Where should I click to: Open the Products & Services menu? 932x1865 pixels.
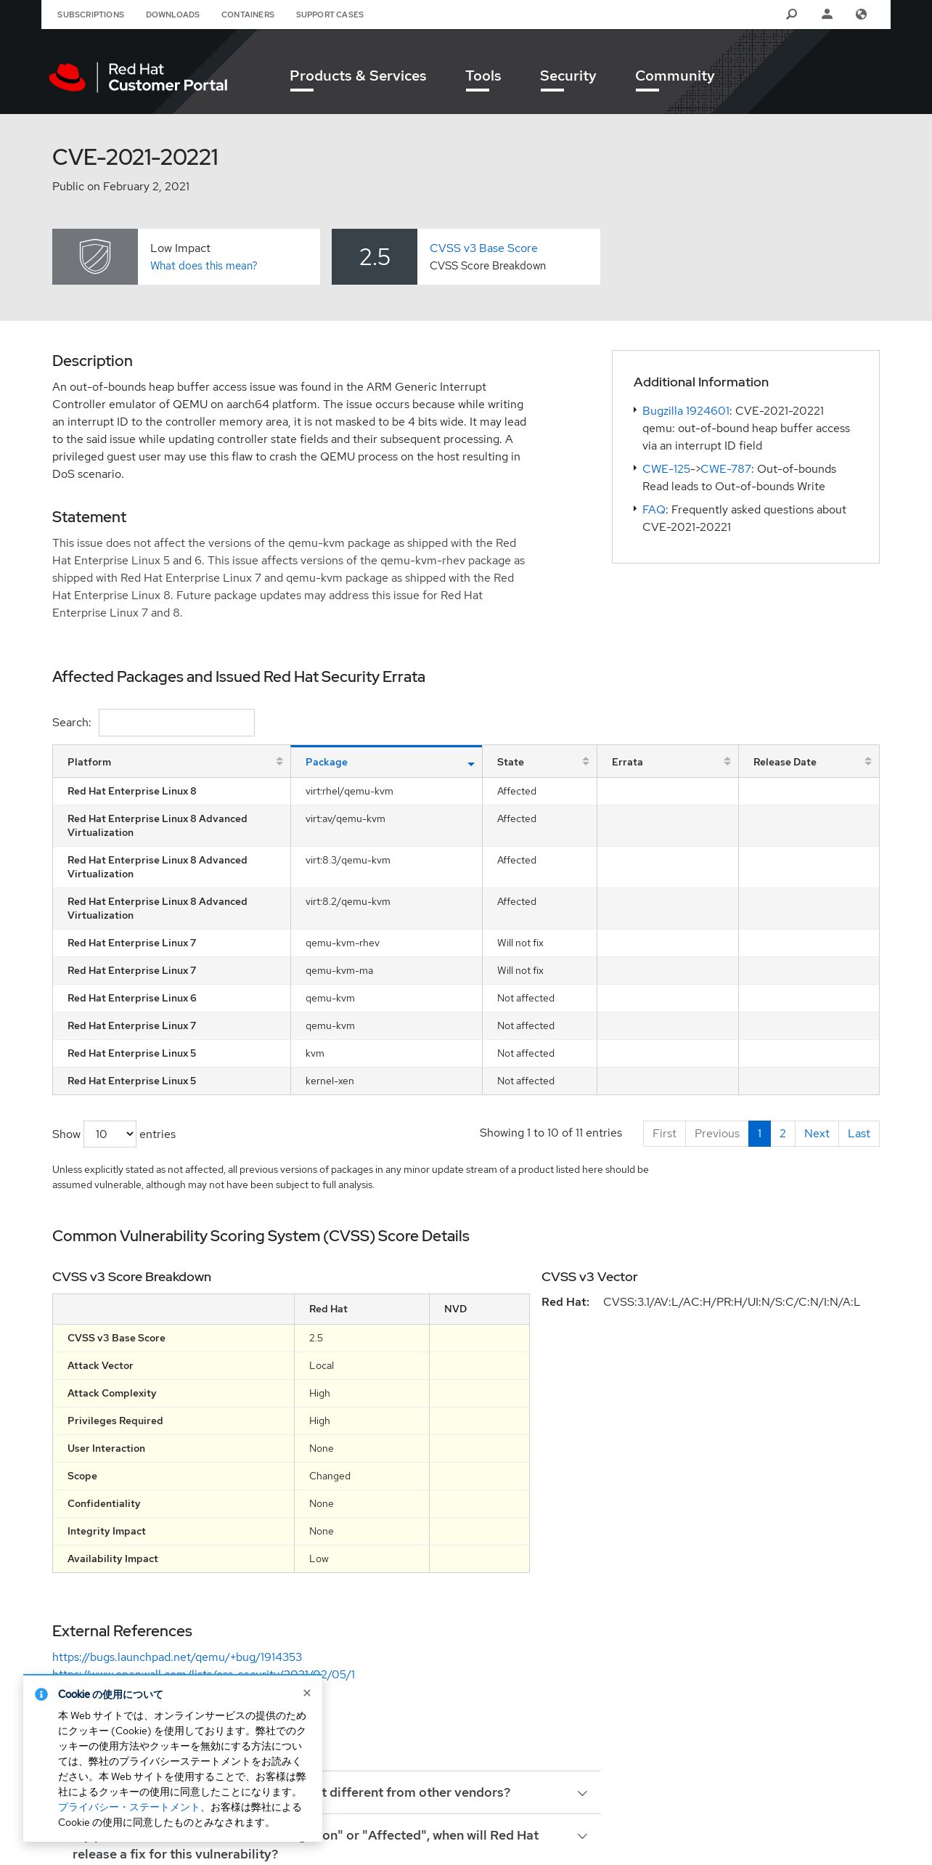358,76
